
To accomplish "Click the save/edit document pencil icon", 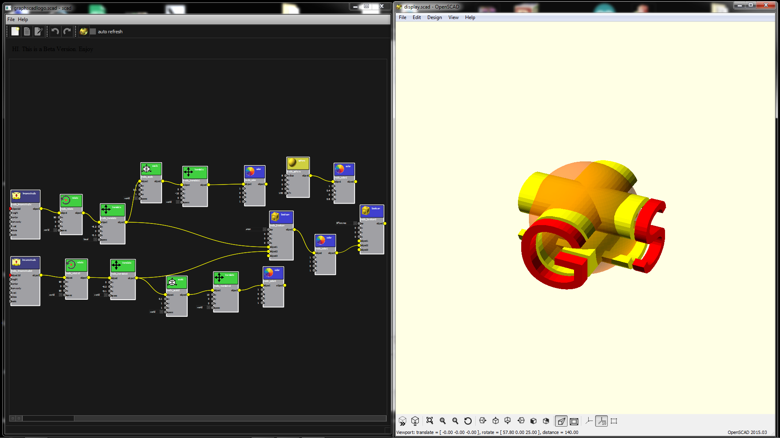I will pos(39,31).
